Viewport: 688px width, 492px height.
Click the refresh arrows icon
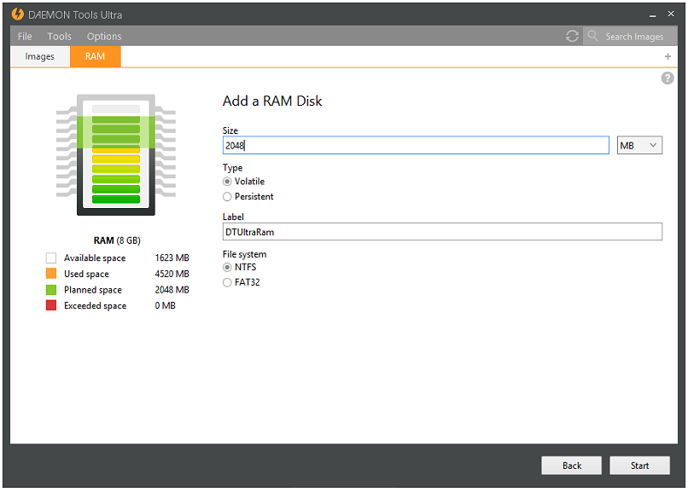[x=572, y=36]
